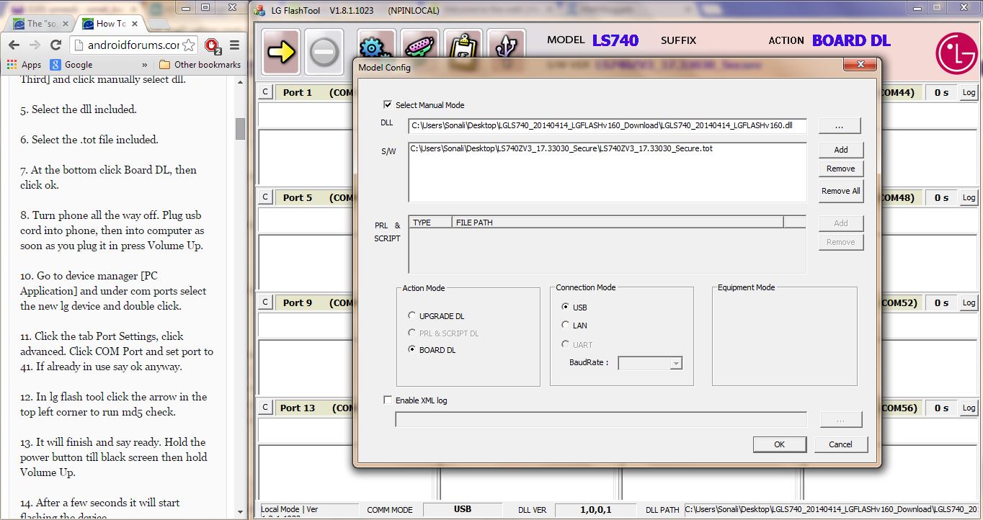Viewport: 983px width, 520px height.
Task: Toggle the Enable XML log checkbox
Action: (388, 400)
